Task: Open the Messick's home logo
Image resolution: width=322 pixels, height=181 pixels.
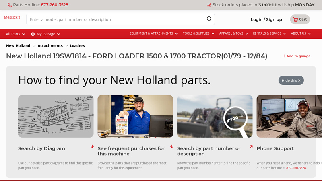Action: pyautogui.click(x=12, y=17)
